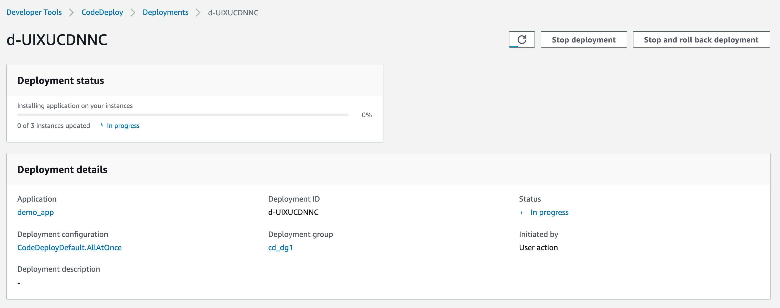
Task: Click chevron after Developer Tools breadcrumb
Action: point(71,13)
